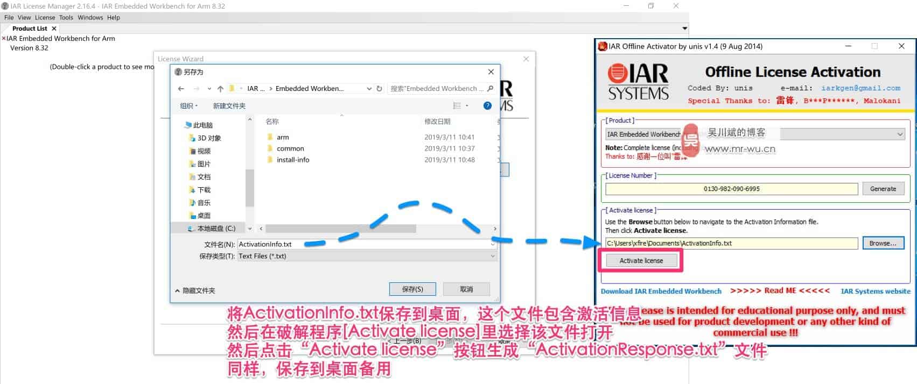917x384 pixels.
Task: Select 视频 in the navigation tree
Action: coord(200,151)
